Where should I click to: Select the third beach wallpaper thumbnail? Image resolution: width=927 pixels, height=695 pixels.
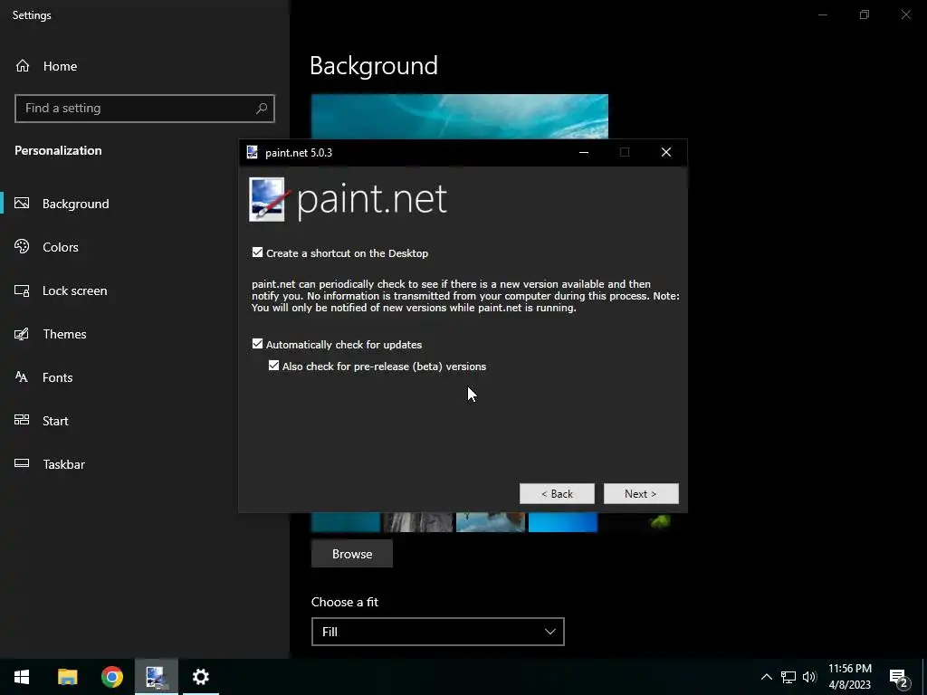pyautogui.click(x=491, y=522)
